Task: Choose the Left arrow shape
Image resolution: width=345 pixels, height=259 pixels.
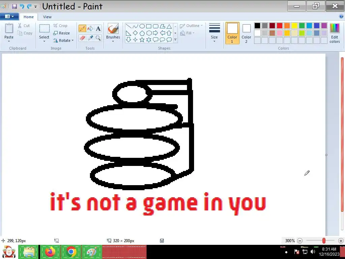Action: point(162,33)
